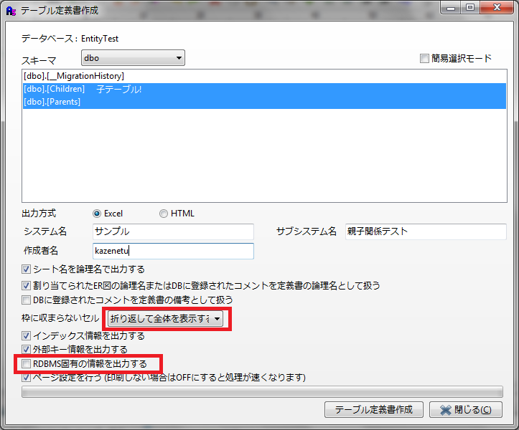Screen dimensions: 519x430
Task: Select [dbo].[Children] 子テーブル! row
Action: (x=264, y=90)
